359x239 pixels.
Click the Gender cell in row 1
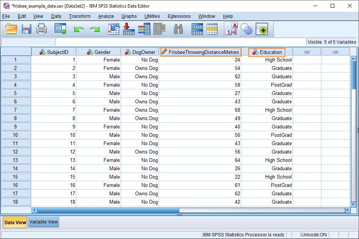pyautogui.click(x=98, y=60)
